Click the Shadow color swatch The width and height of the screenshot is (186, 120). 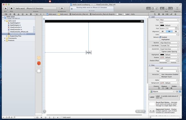tap(162, 57)
